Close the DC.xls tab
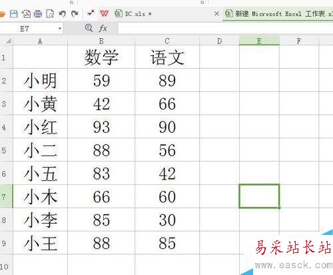 coord(216,13)
